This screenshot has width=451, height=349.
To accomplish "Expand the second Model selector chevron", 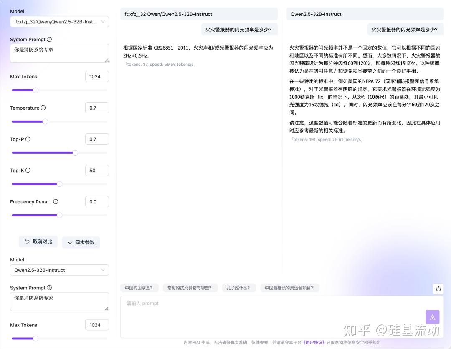I will point(103,270).
